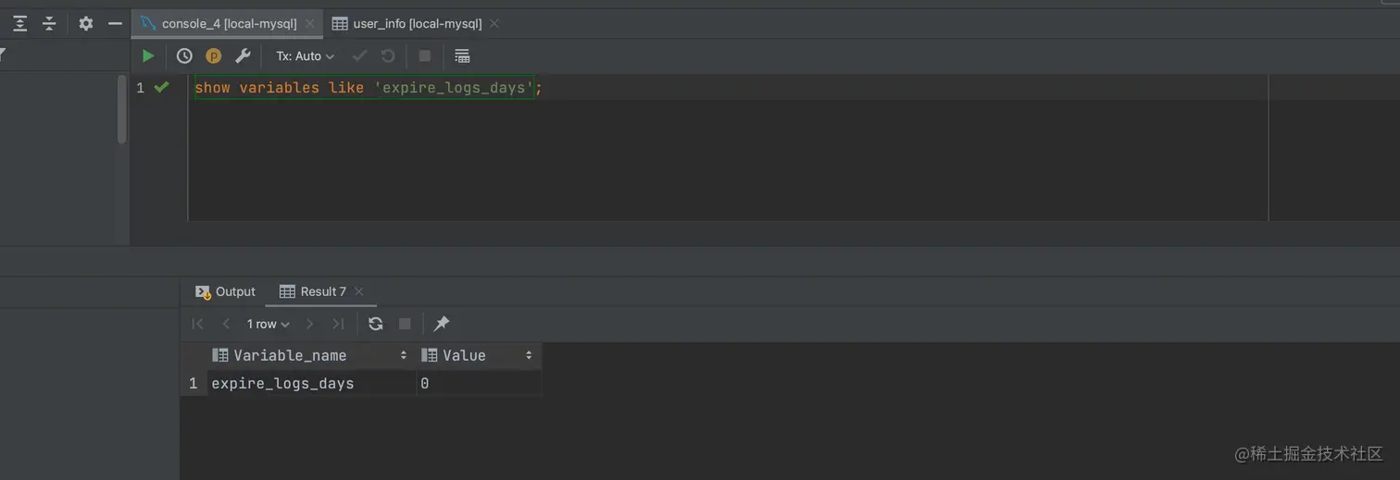Stop execution in console toolbar

tap(425, 56)
